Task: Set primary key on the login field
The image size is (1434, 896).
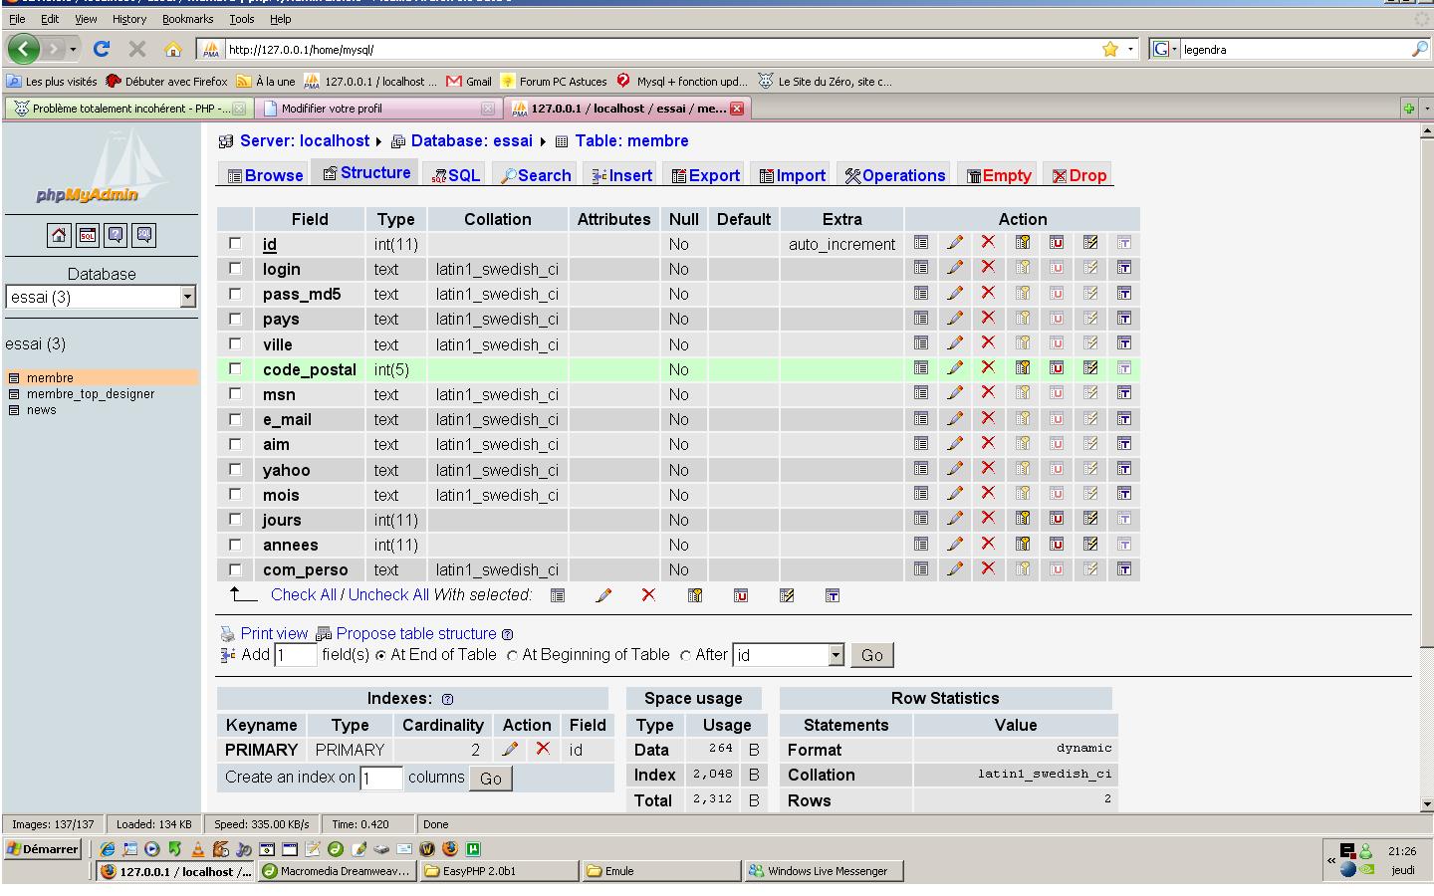Action: [1020, 268]
